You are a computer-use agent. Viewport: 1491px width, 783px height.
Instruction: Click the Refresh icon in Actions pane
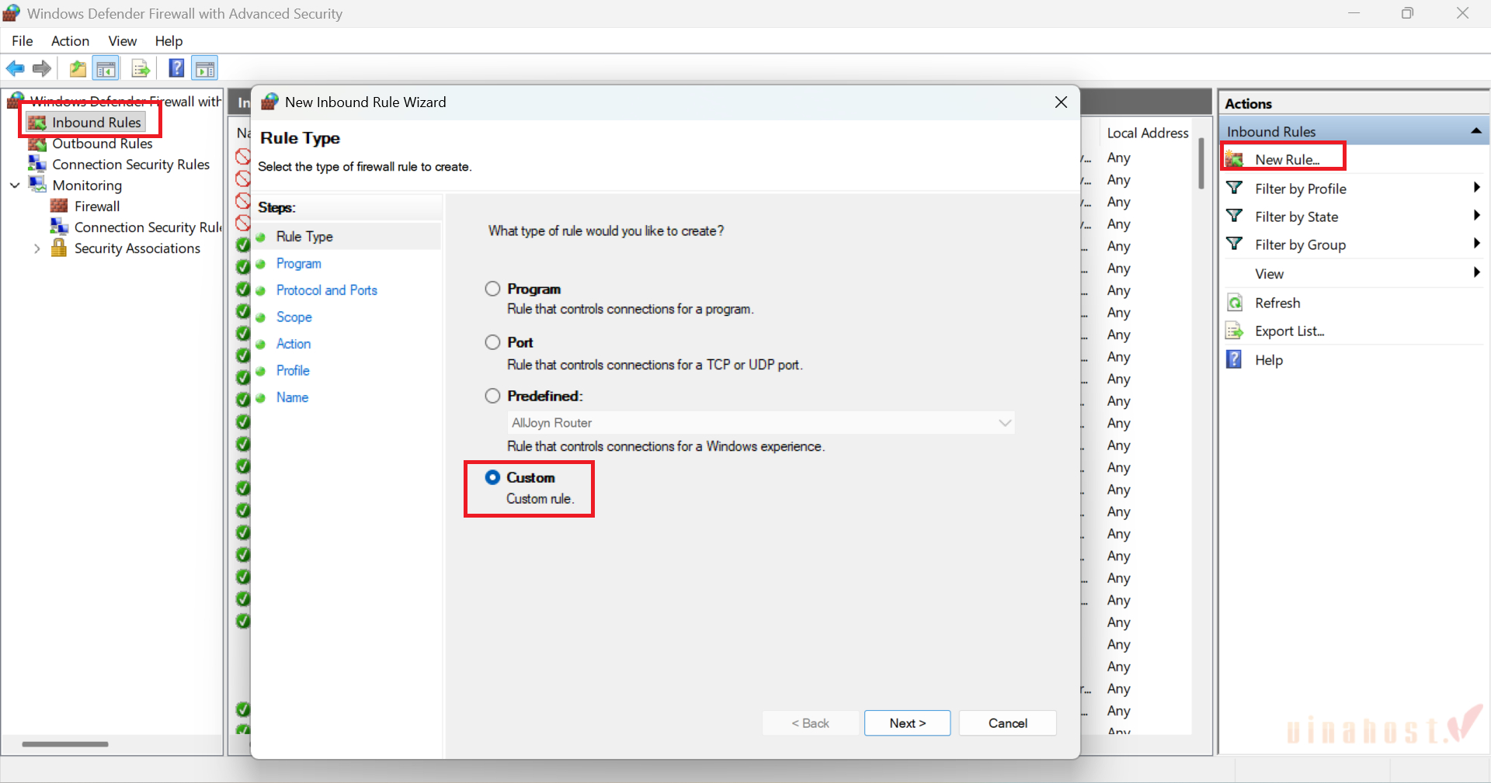coord(1235,303)
